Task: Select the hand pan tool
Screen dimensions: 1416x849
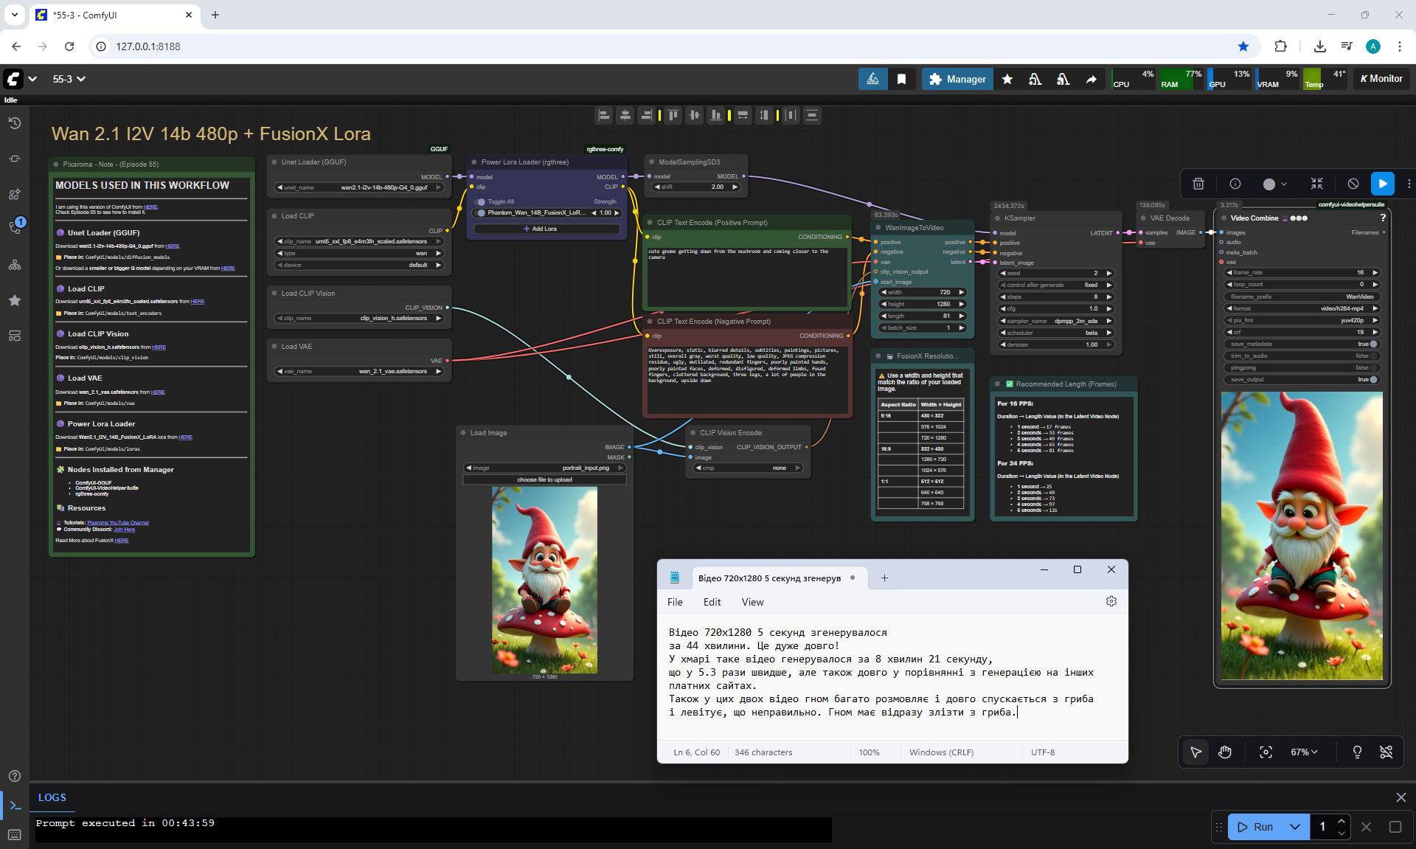Action: [x=1225, y=752]
